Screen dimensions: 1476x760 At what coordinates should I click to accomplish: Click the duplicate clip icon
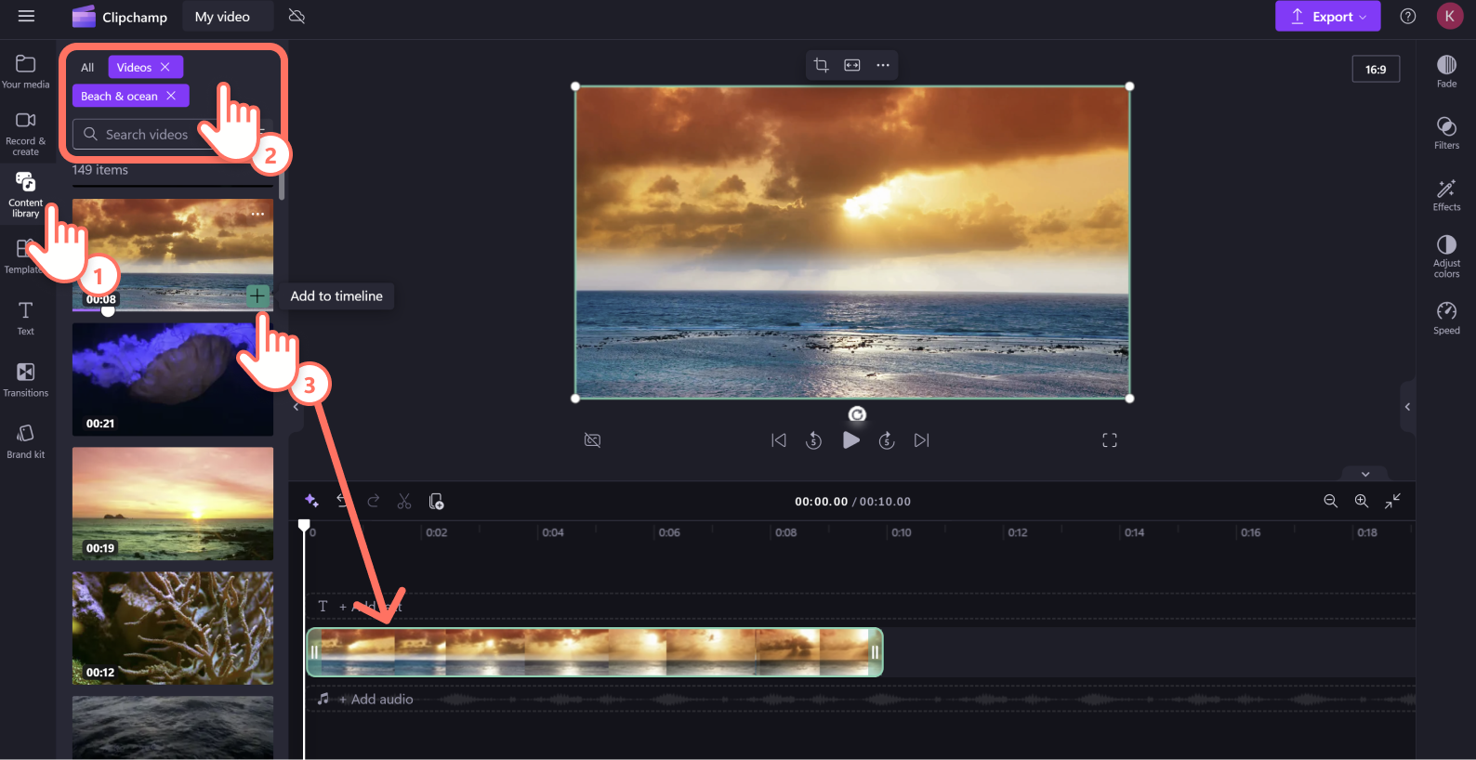(436, 501)
